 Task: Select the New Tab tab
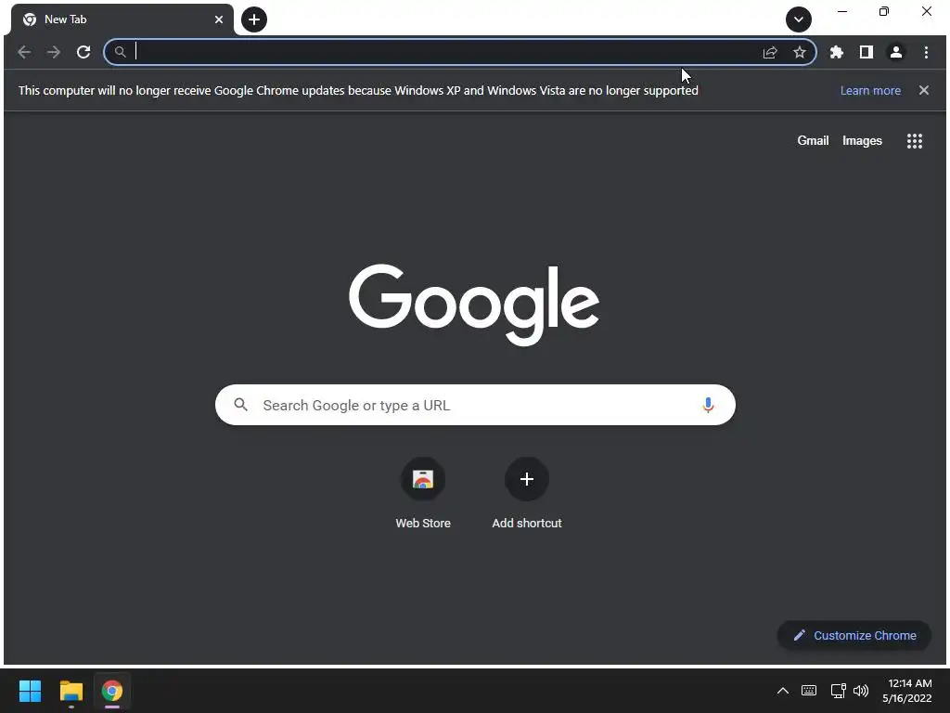pyautogui.click(x=122, y=19)
